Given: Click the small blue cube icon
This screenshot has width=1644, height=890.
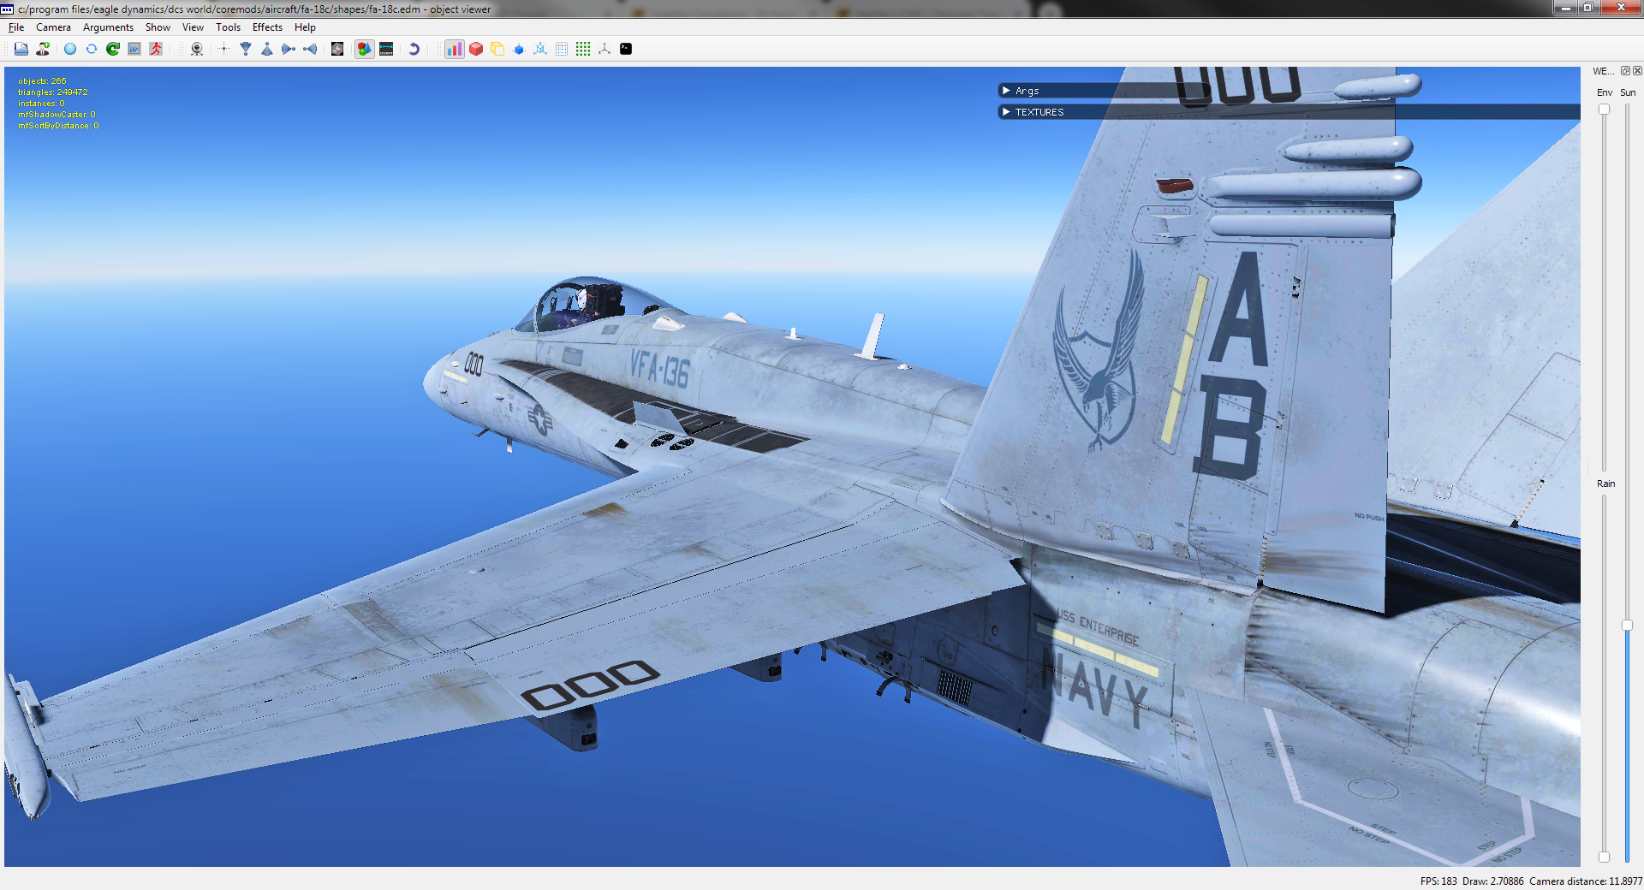Looking at the screenshot, I should pyautogui.click(x=519, y=49).
